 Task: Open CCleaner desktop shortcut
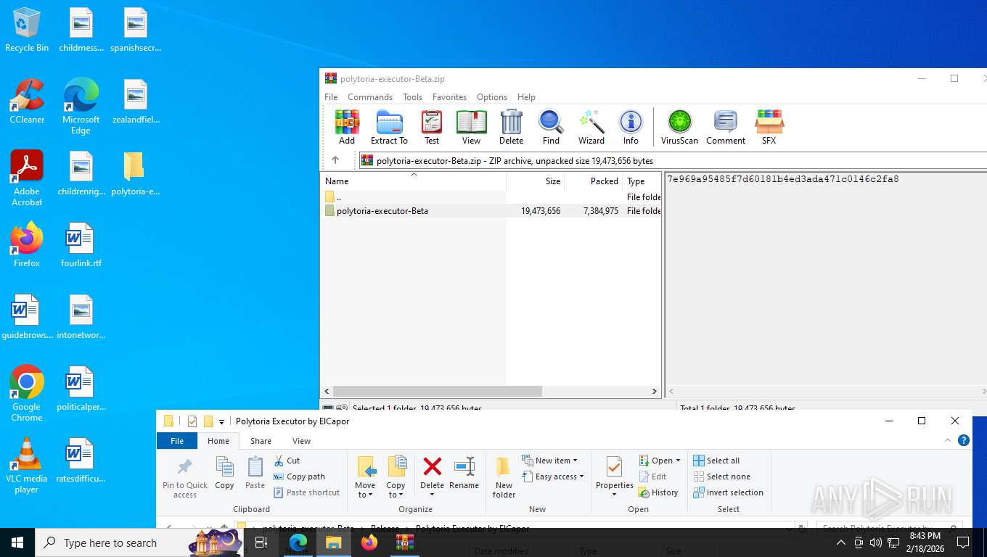pyautogui.click(x=27, y=102)
